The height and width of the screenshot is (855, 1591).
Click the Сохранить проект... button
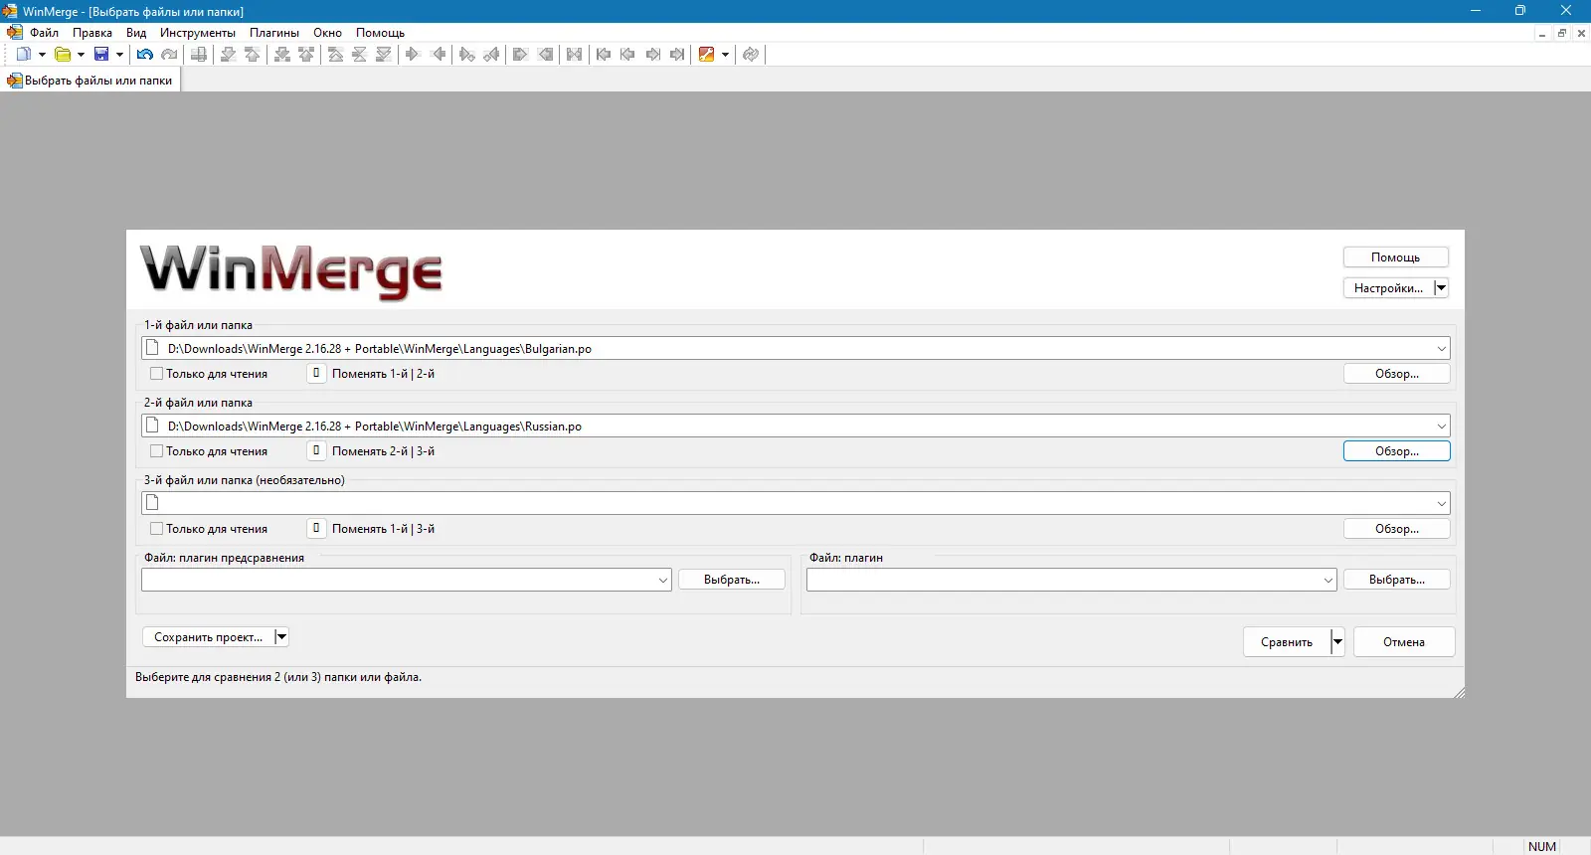[208, 637]
